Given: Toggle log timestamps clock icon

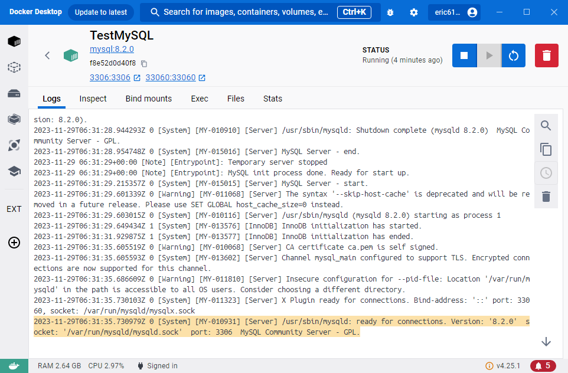Looking at the screenshot, I should pos(546,173).
